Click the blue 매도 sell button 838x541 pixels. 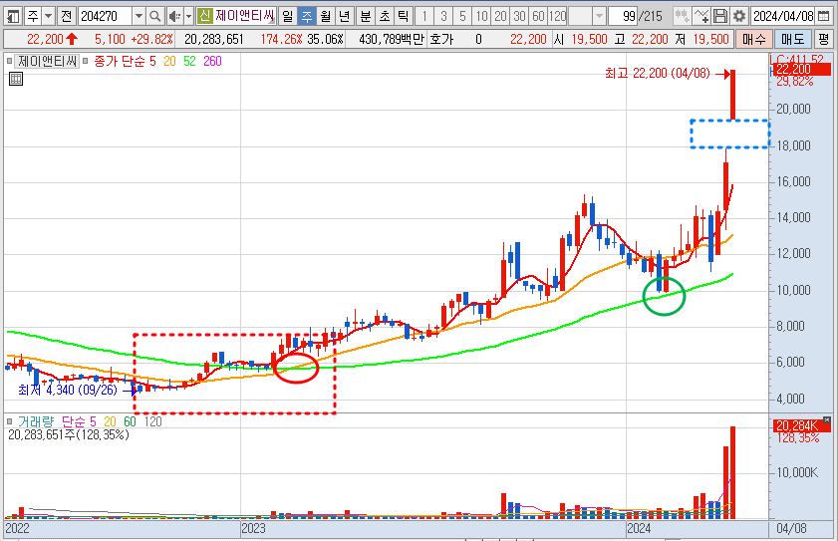click(x=792, y=39)
